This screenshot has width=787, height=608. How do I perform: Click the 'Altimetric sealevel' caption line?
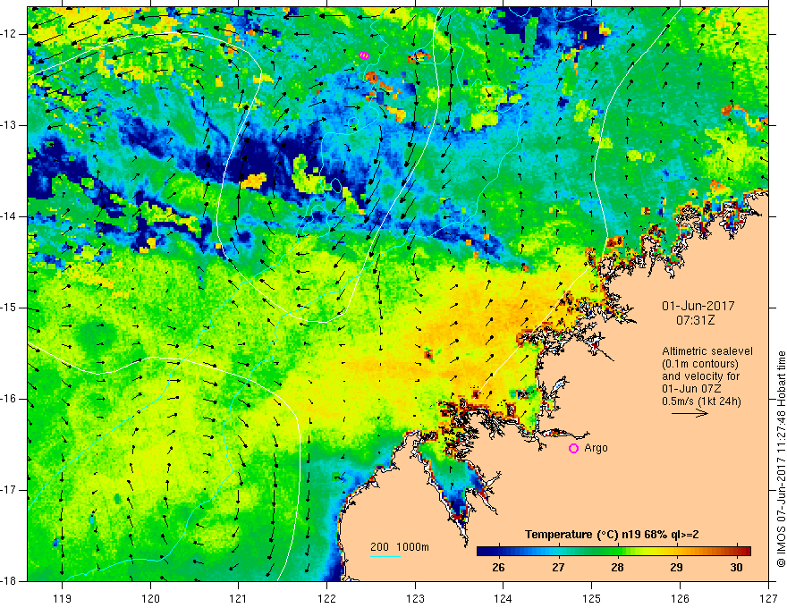coord(707,351)
